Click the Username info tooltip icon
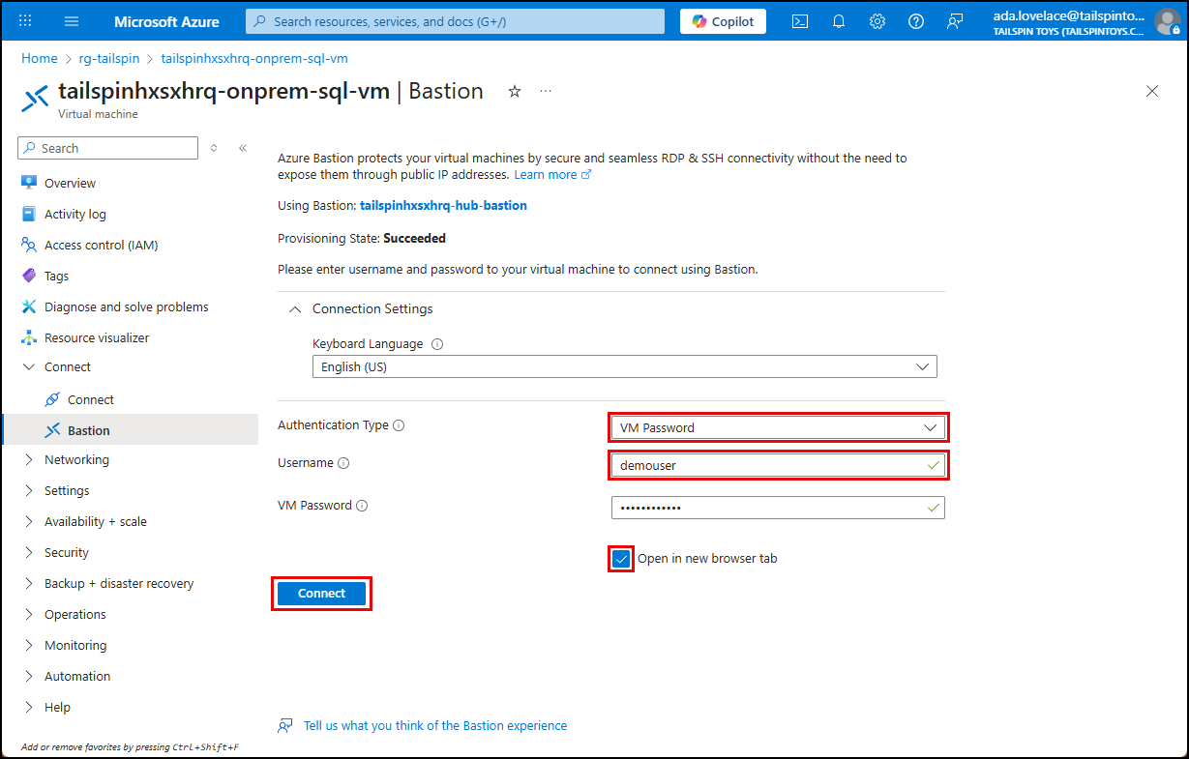1189x759 pixels. (343, 462)
